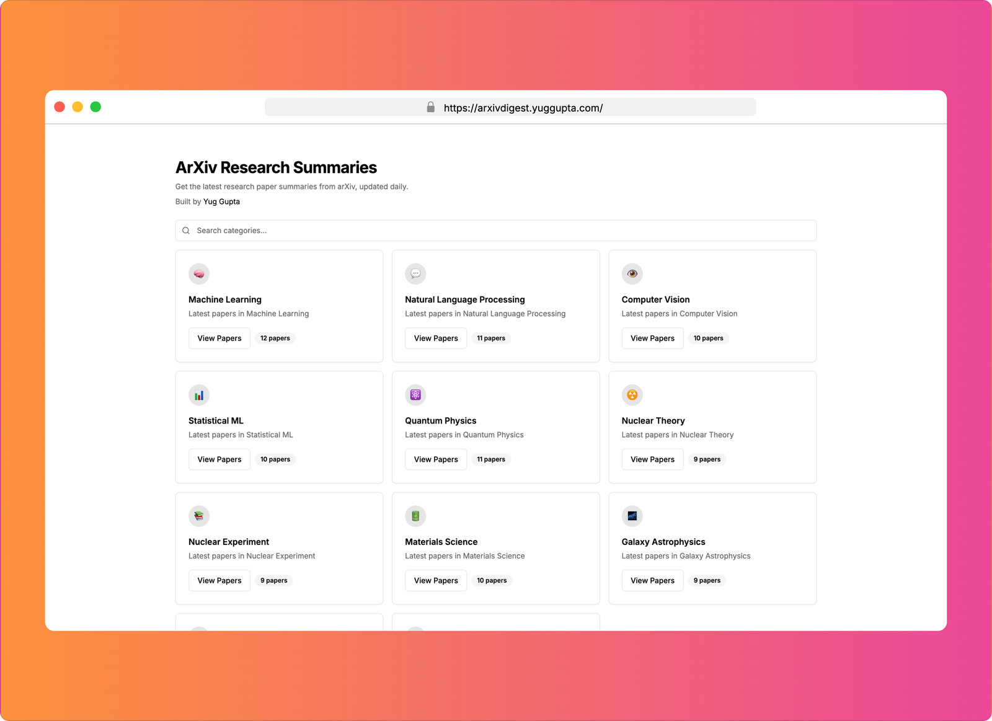Click the 11 papers badge on Natural Language Processing
This screenshot has height=721, width=992.
click(491, 338)
